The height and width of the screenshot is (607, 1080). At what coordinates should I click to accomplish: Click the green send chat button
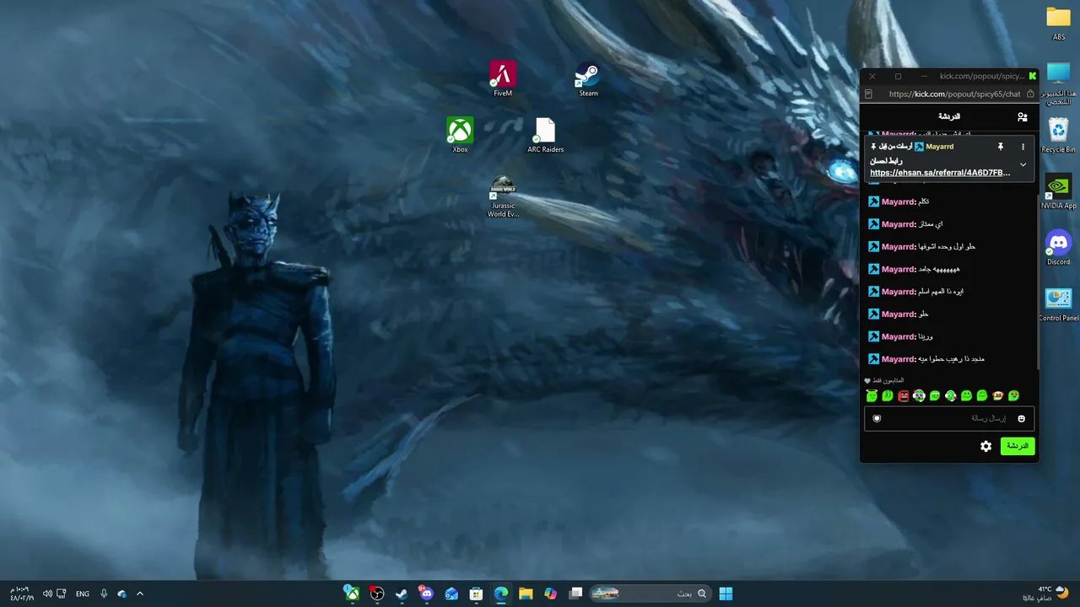click(1018, 446)
